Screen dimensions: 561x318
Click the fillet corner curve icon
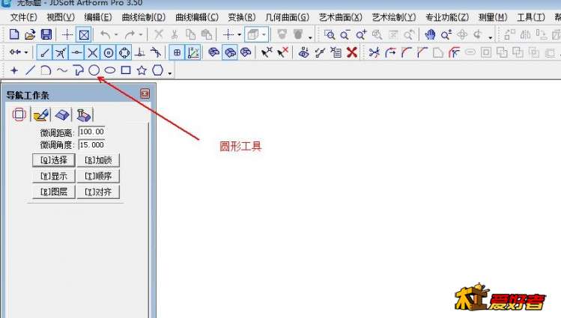(406, 53)
